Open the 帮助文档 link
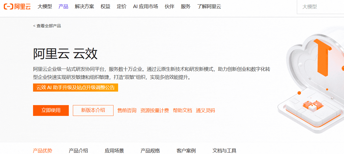This screenshot has width=344, height=154. (182, 111)
